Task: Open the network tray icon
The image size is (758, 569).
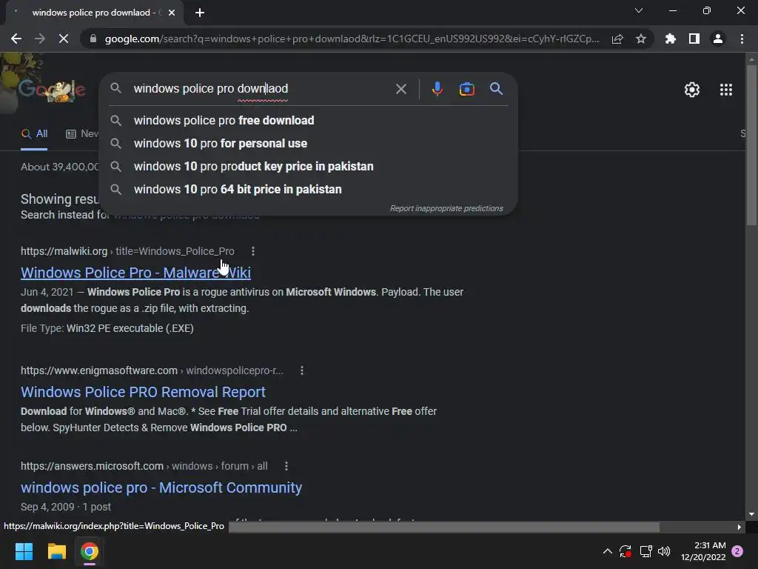Action: (645, 551)
